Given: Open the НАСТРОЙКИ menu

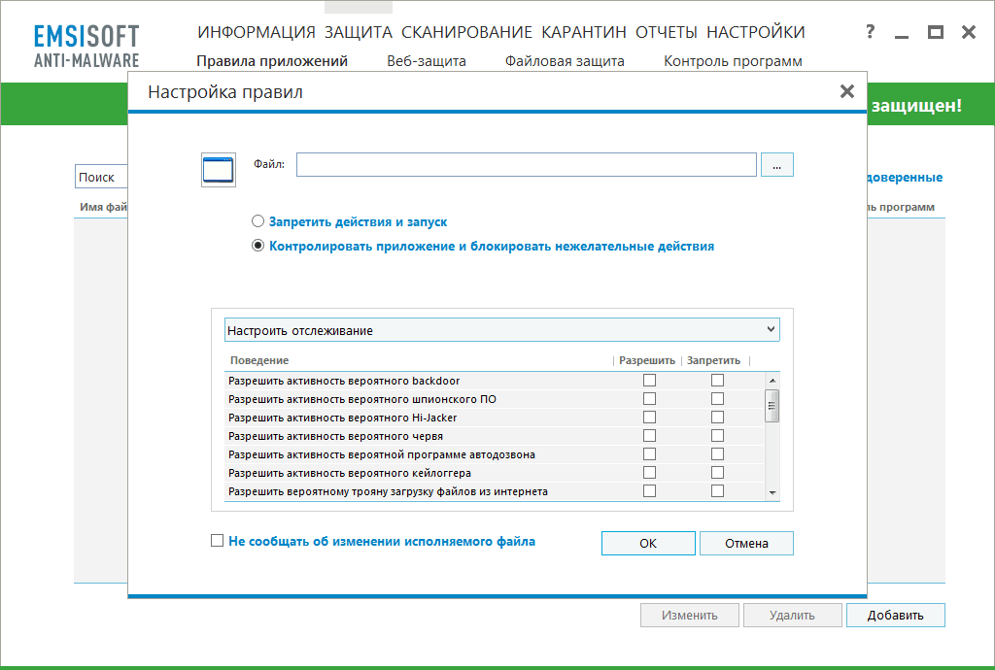Looking at the screenshot, I should [756, 31].
